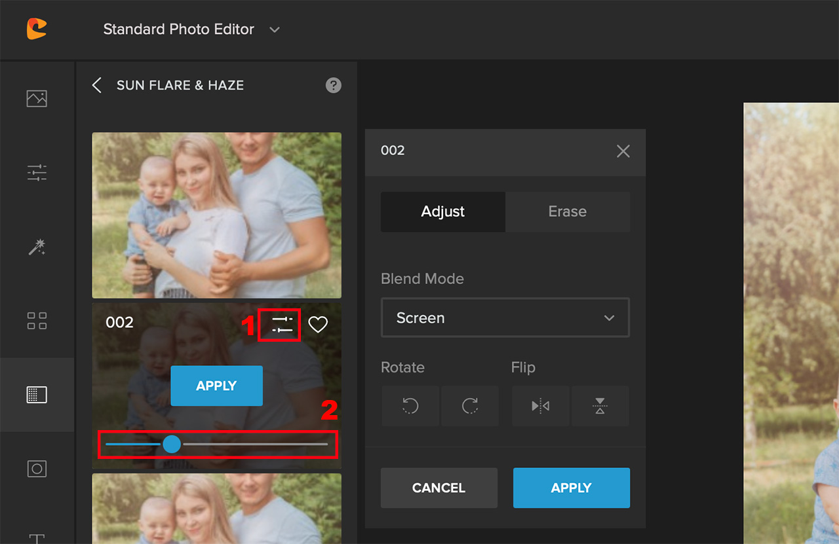Open the Image Manager sidebar icon

point(37,99)
